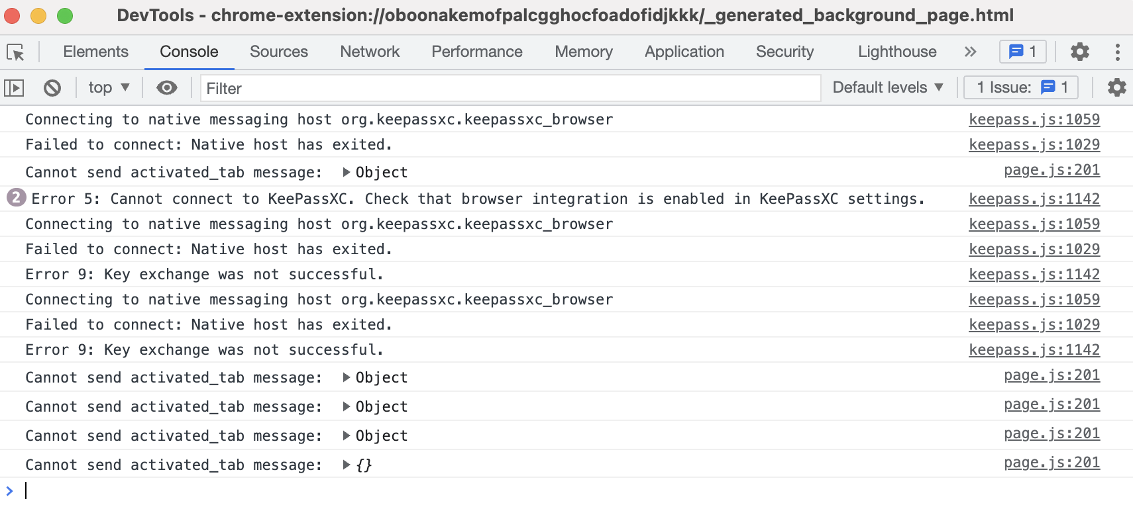This screenshot has height=507, width=1133.
Task: Open the console messages counter badge
Action: point(1022,52)
